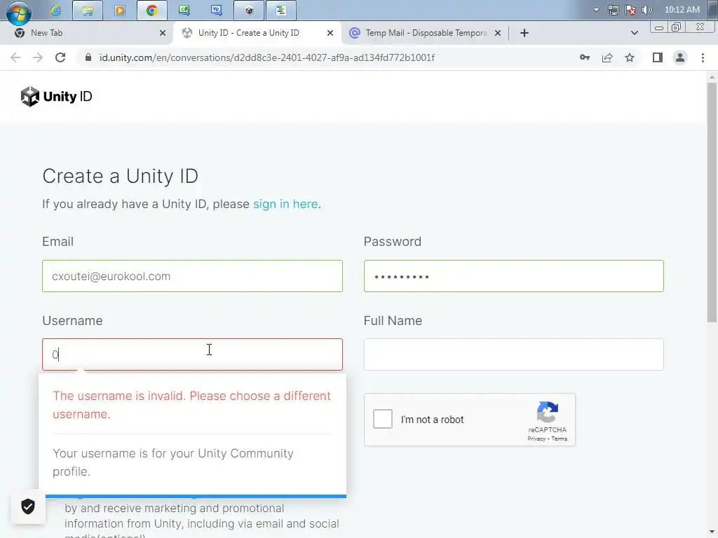Open network status tray icon
Screen dimensions: 718x538
[613, 10]
